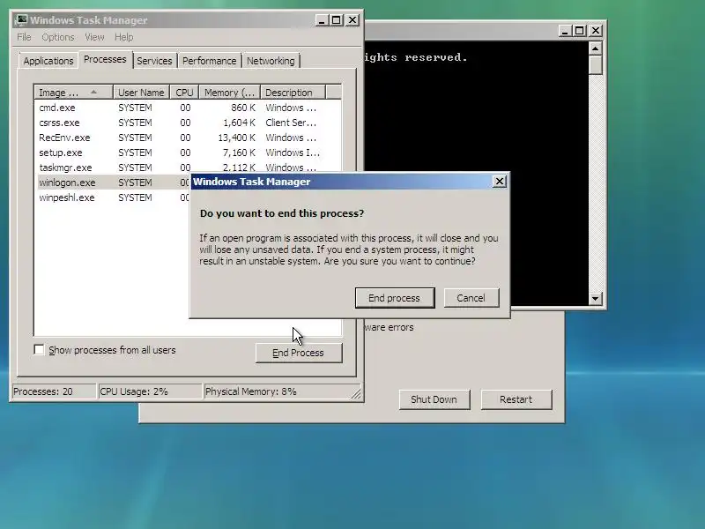
Task: Sort by CPU column header
Action: point(184,93)
